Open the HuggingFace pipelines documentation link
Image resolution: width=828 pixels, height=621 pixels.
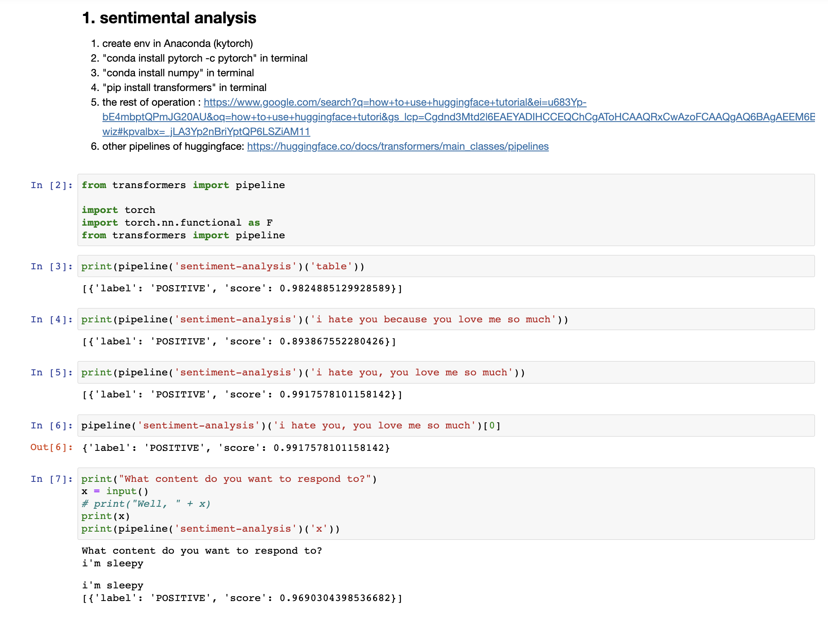click(397, 146)
